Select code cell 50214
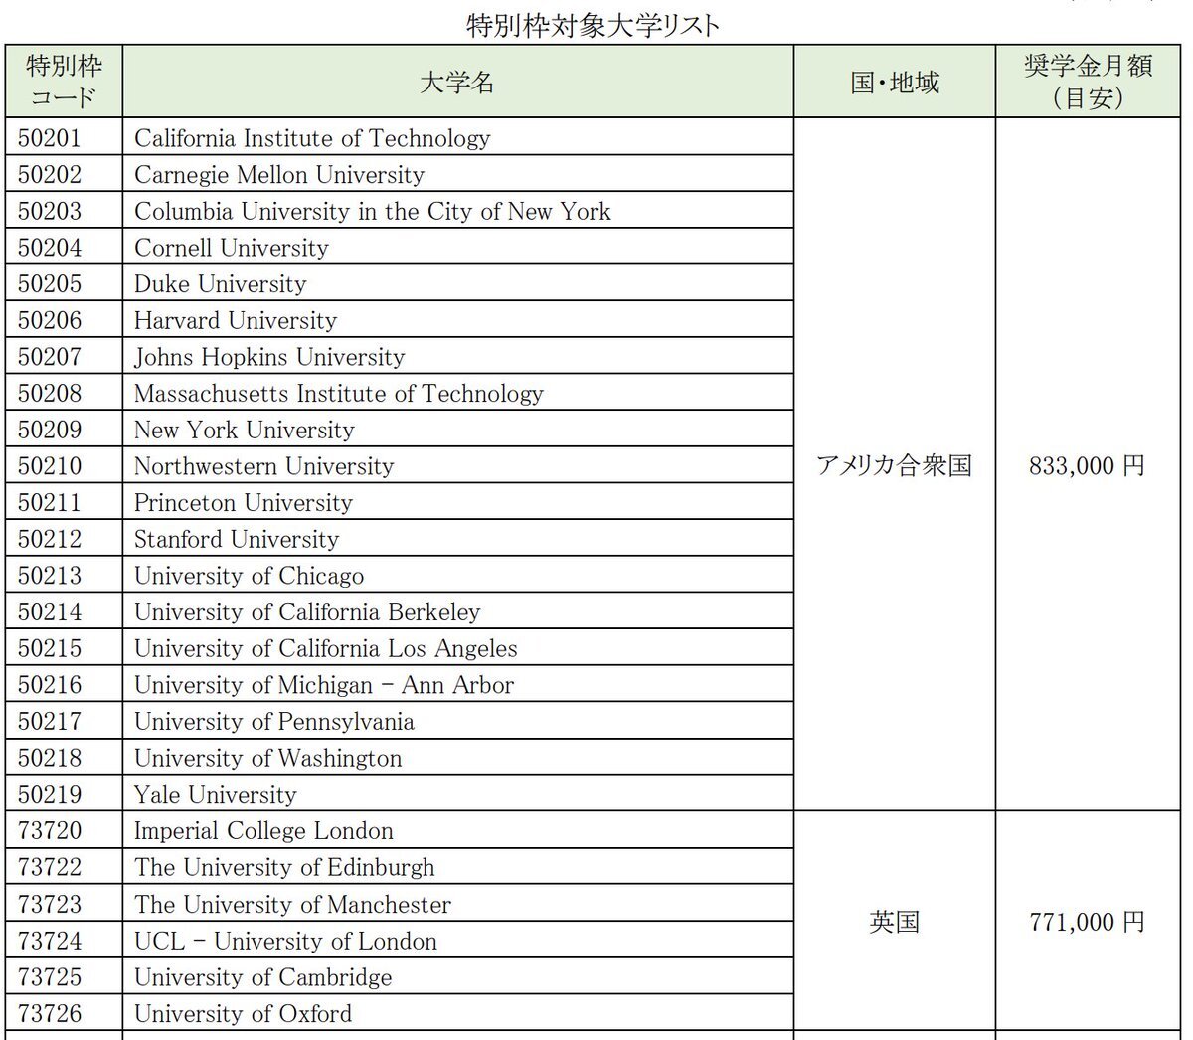Screen dimensions: 1193x1040 pyautogui.click(x=64, y=611)
